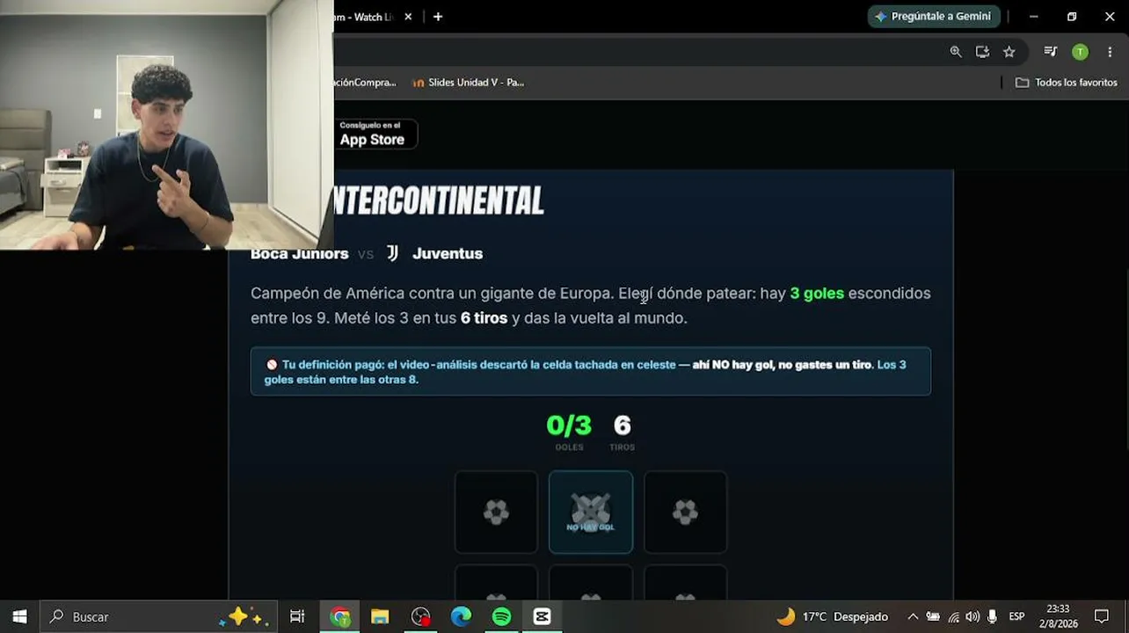Screen dimensions: 1129x633
Task: Open Wi-Fi network settings in the tray
Action: click(953, 617)
